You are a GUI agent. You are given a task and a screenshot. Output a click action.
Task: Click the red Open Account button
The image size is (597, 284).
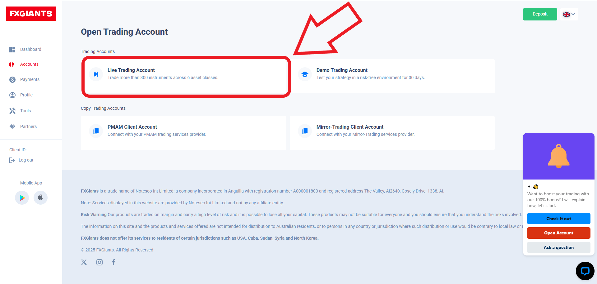559,233
